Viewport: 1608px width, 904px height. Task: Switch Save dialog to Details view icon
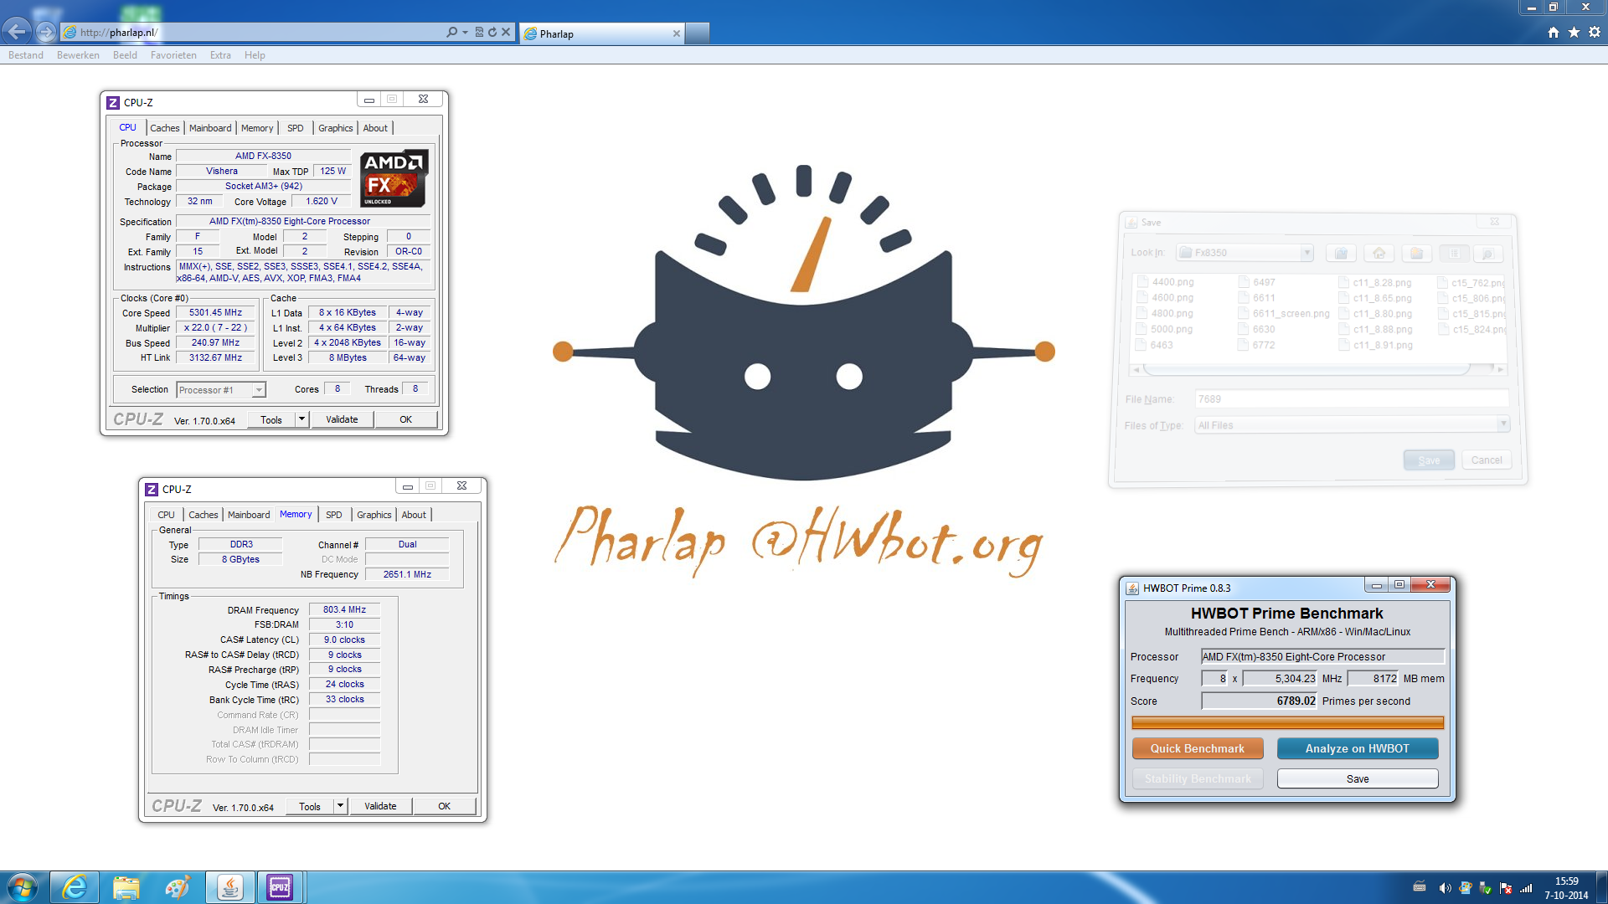point(1487,253)
